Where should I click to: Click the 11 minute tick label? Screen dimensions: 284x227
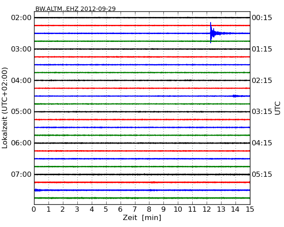pyautogui.click(x=192, y=210)
